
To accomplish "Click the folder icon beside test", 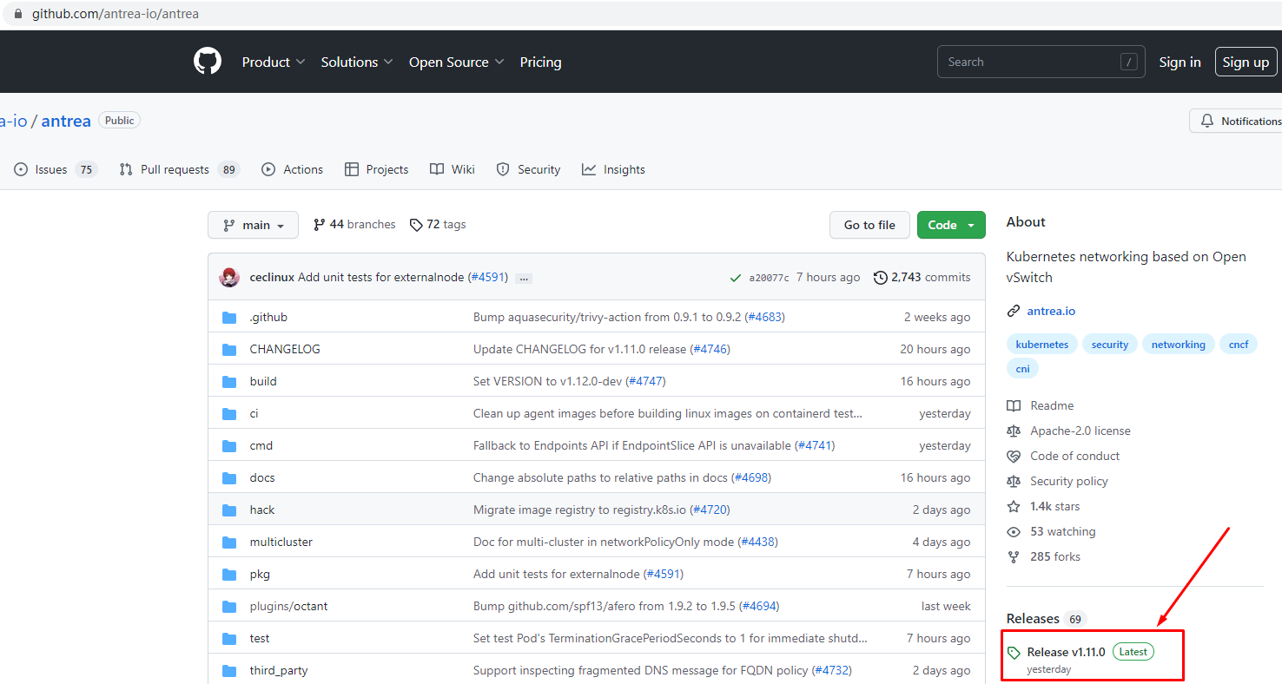I will click(229, 639).
